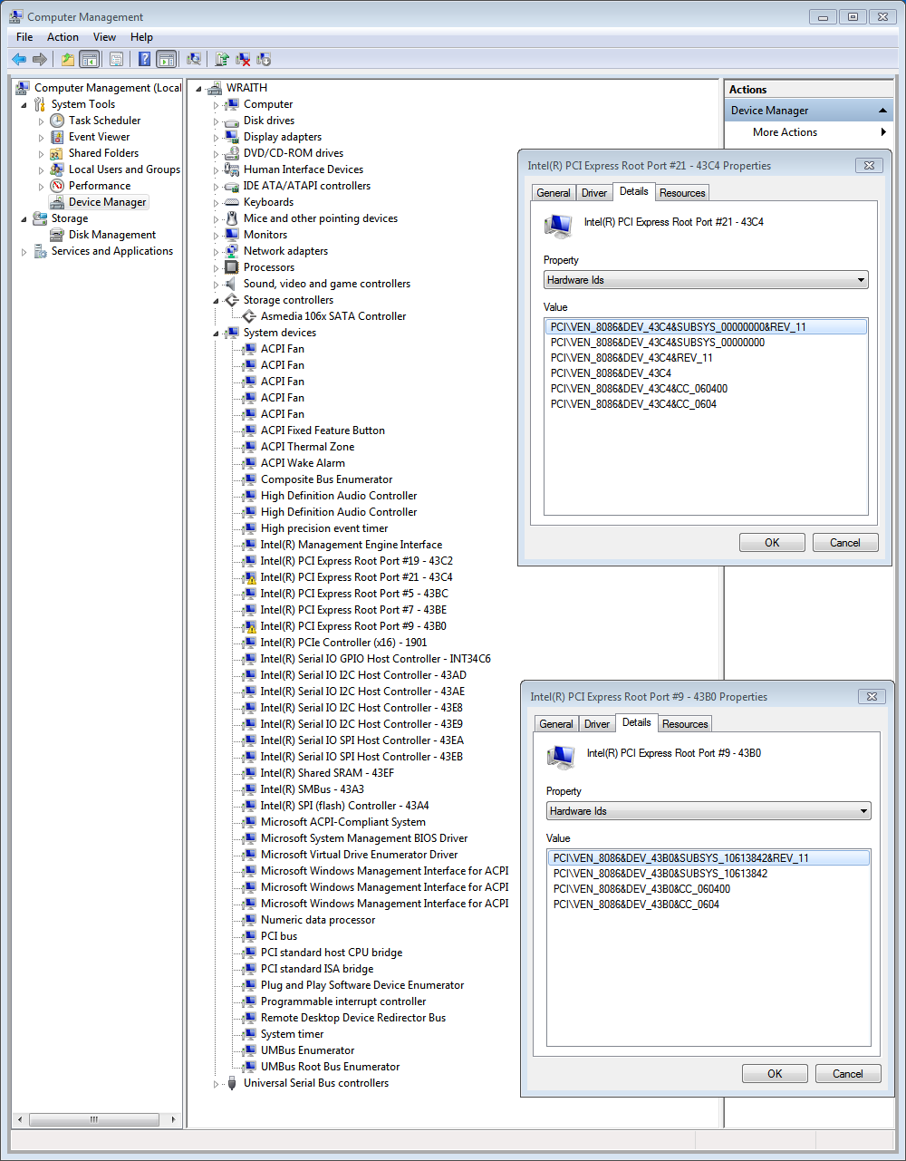
Task: Select Disk Management icon in left tree
Action: coord(57,235)
